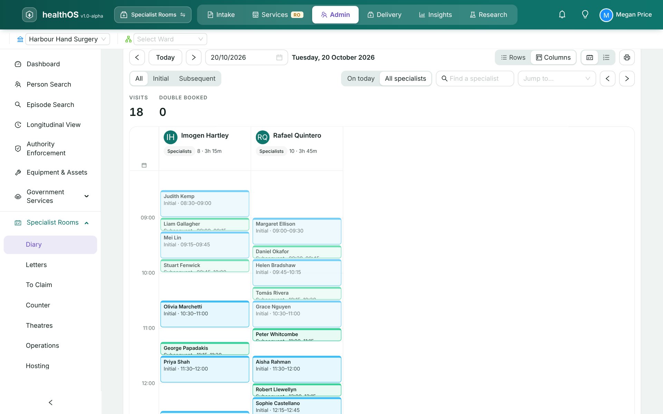Open the Intake tab
The width and height of the screenshot is (663, 414).
pos(221,15)
